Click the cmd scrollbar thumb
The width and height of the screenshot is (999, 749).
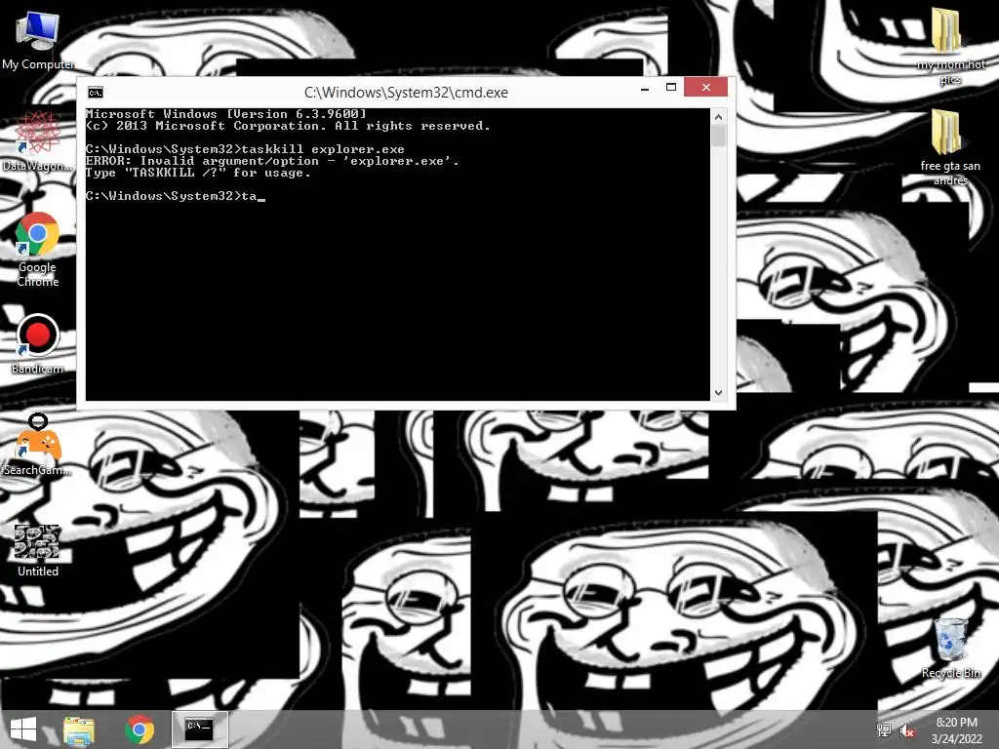click(x=719, y=136)
